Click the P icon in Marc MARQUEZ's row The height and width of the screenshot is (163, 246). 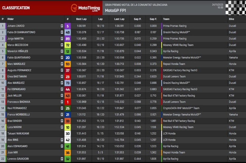pyautogui.click(x=62, y=64)
